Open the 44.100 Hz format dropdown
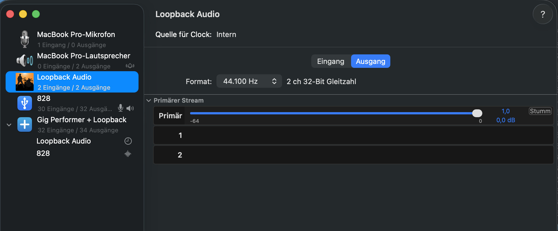This screenshot has width=558, height=231. (x=249, y=81)
